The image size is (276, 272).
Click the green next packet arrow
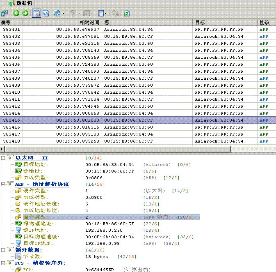(x=25, y=13)
